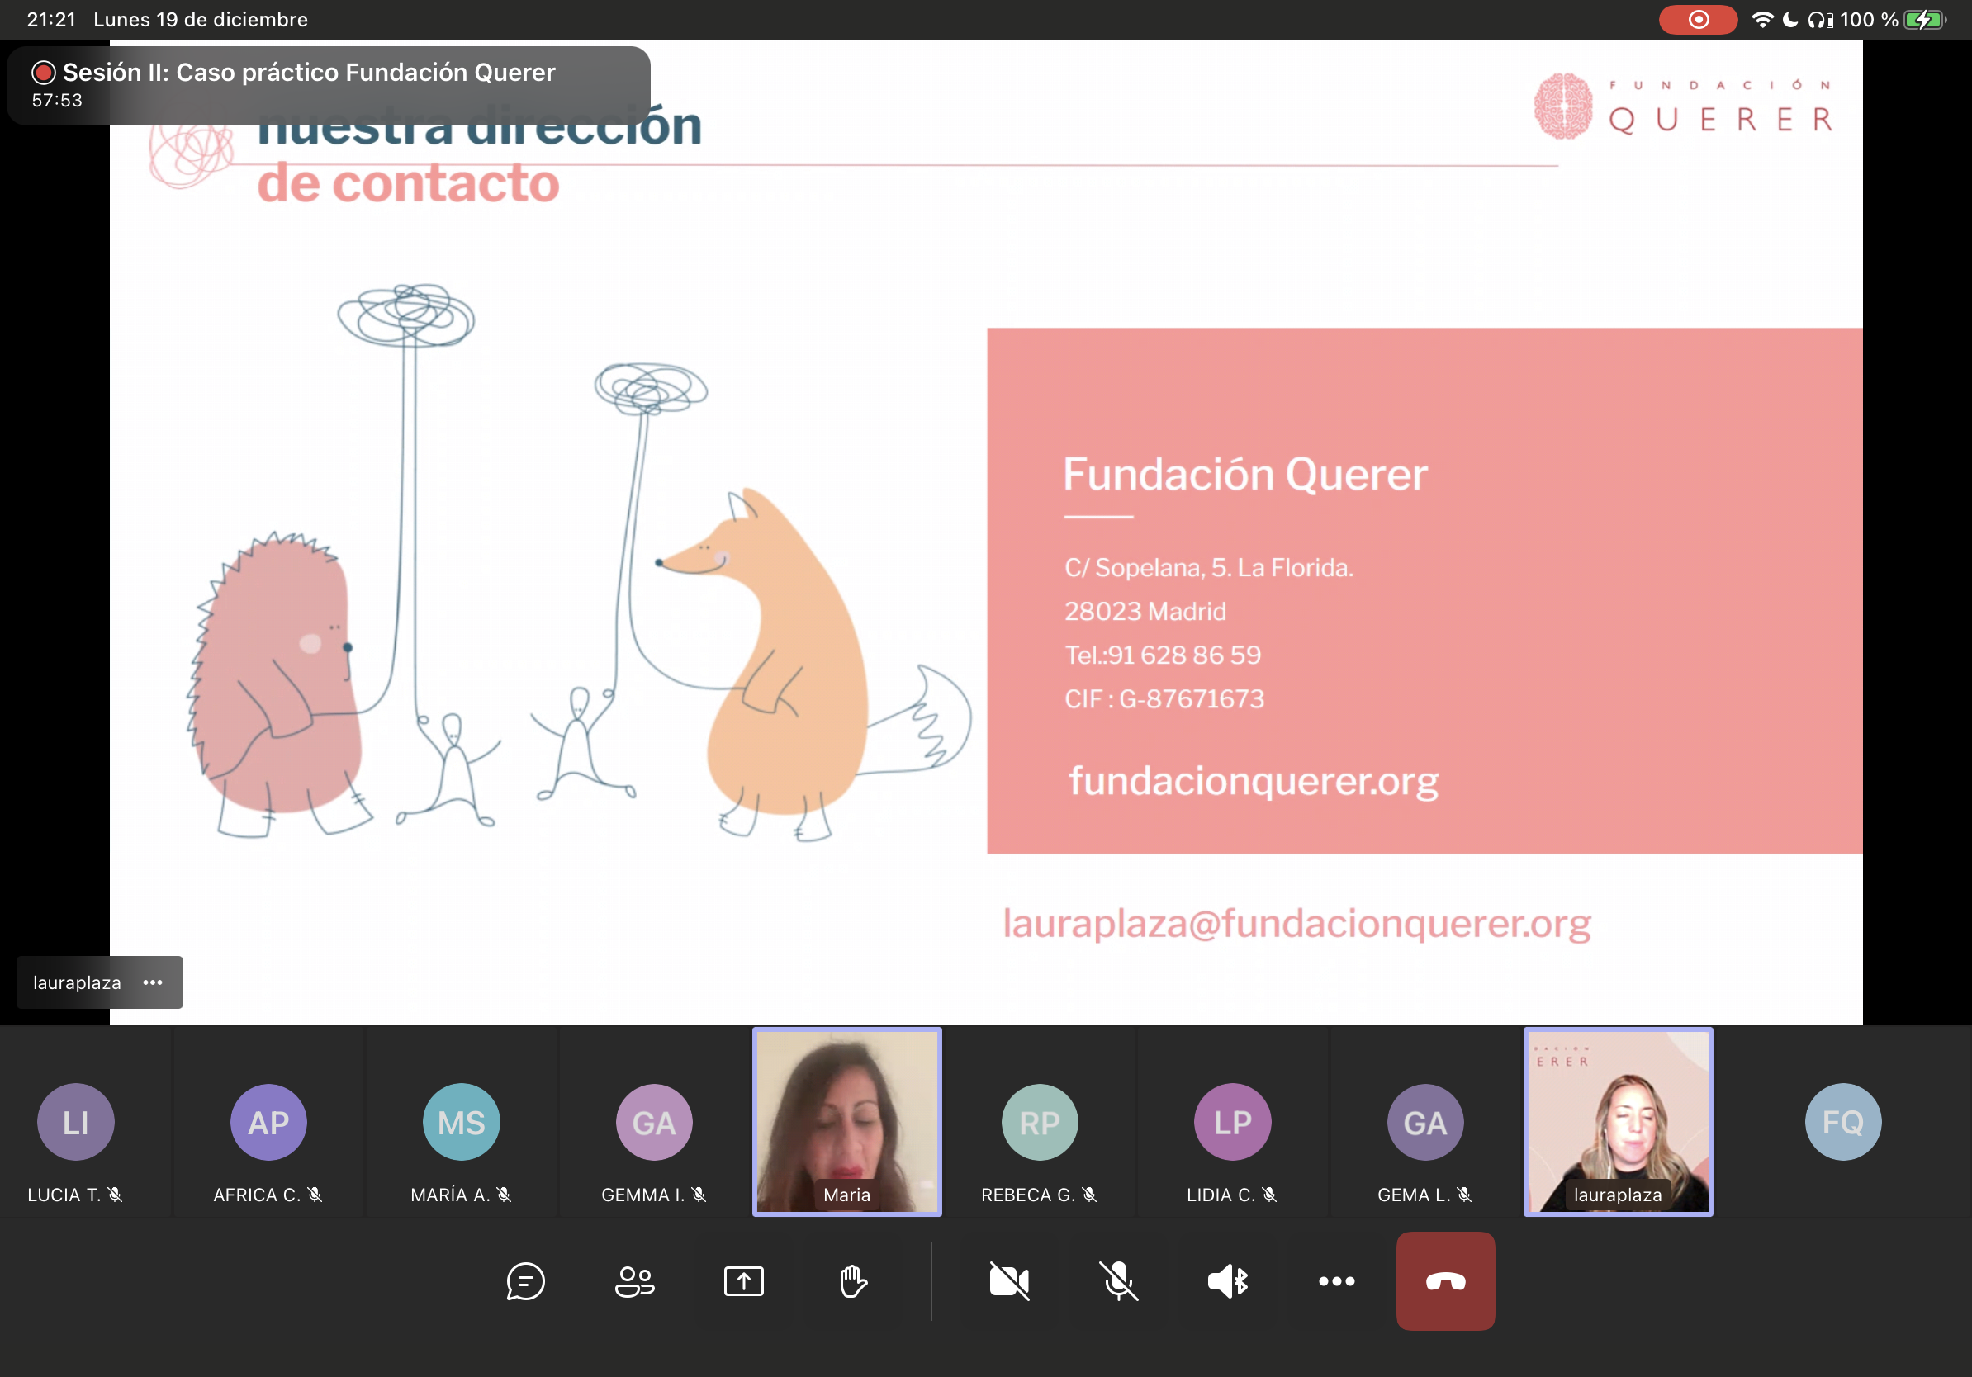Hang up the call
The image size is (1972, 1377).
pos(1445,1281)
